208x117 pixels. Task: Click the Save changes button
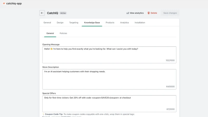(170, 13)
